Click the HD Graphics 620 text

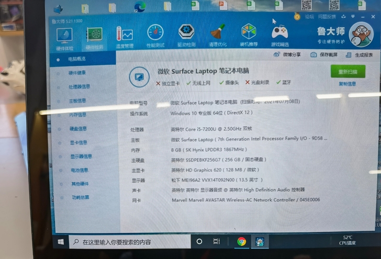(215, 170)
